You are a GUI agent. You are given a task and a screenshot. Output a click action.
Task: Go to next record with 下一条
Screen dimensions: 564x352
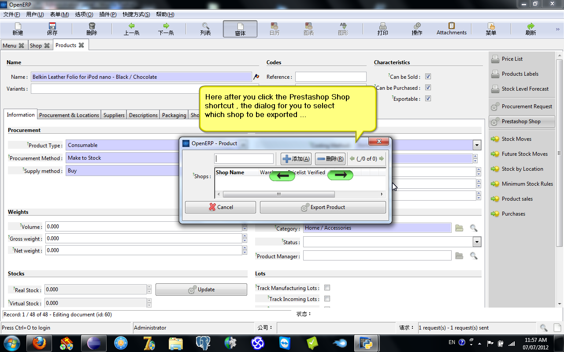point(166,29)
